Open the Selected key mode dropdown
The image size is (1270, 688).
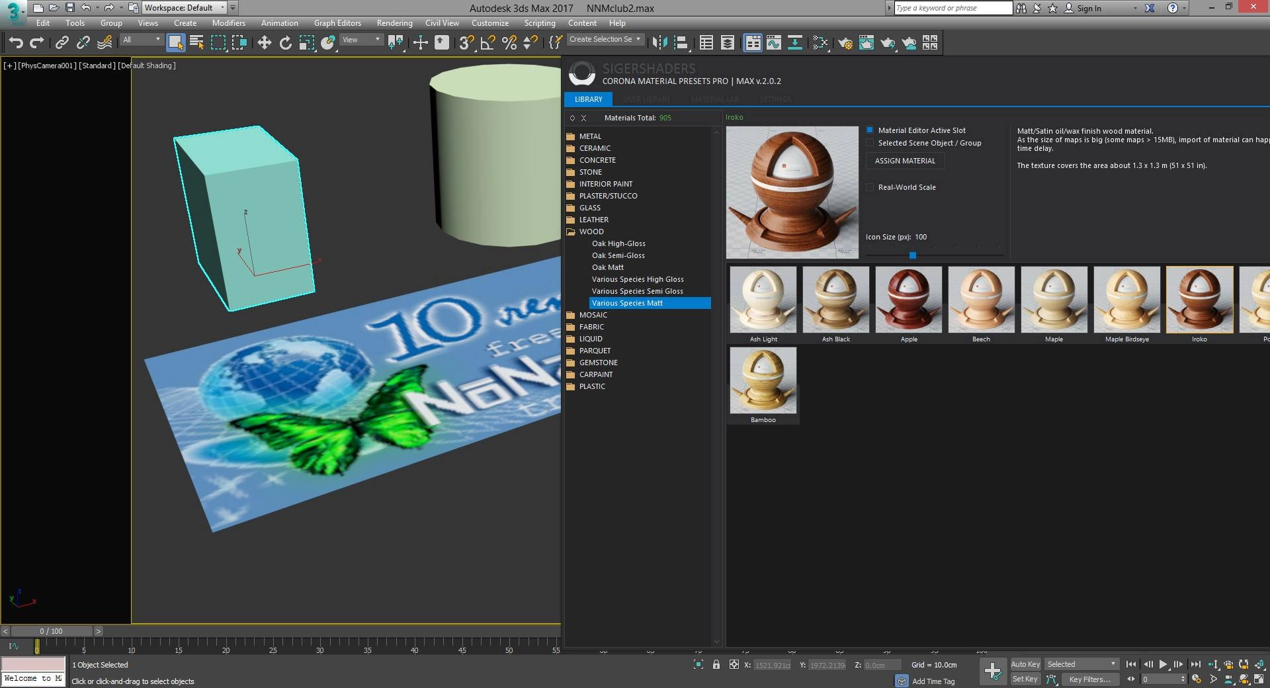pos(1081,664)
